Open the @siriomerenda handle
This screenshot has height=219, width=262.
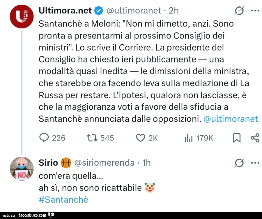click(x=105, y=163)
